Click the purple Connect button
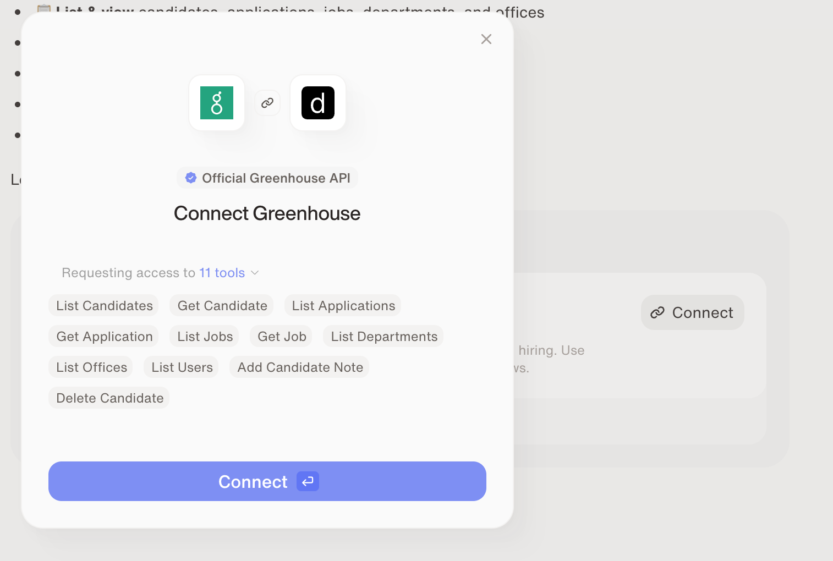The width and height of the screenshot is (833, 561). 267,481
